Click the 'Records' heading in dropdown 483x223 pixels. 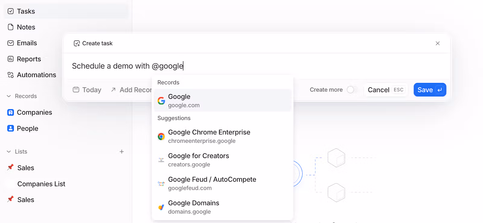[x=168, y=83]
